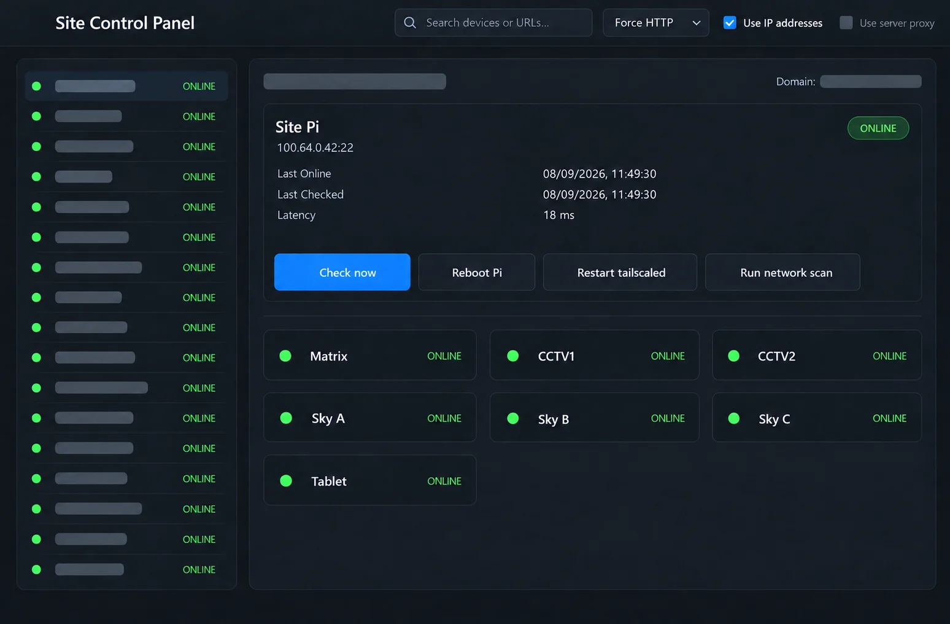Click the green status dot on CCTV2
Image resolution: width=950 pixels, height=624 pixels.
point(733,356)
